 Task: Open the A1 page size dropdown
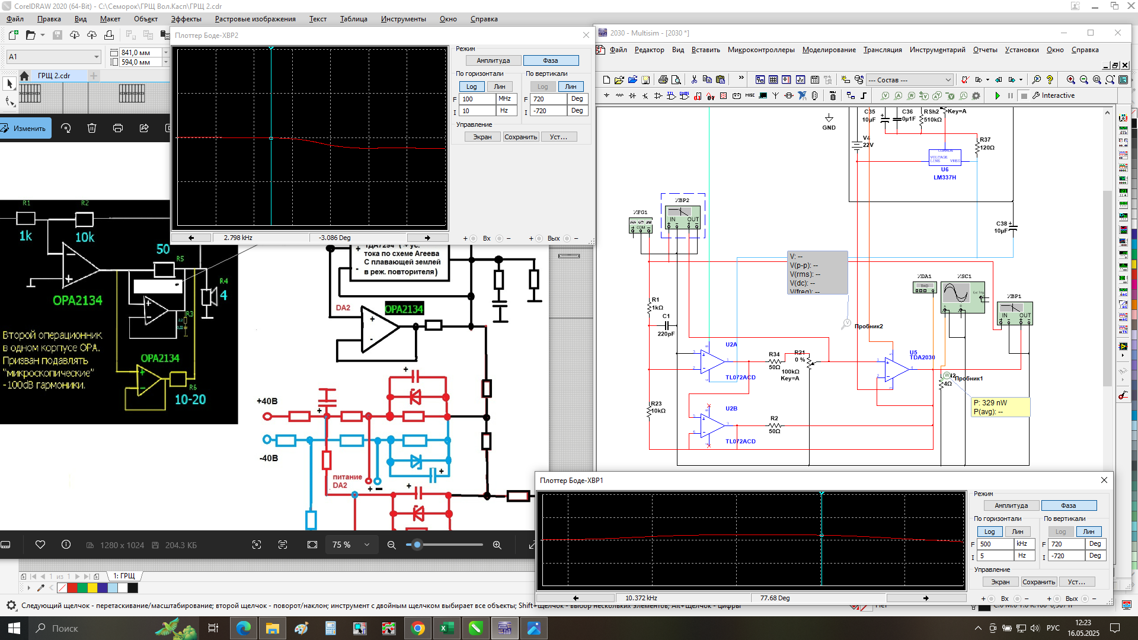click(x=96, y=57)
